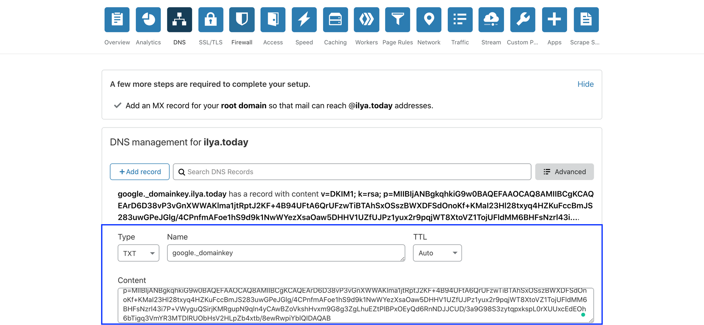704x325 pixels.
Task: Click the Speed lightning bolt icon
Action: [304, 20]
